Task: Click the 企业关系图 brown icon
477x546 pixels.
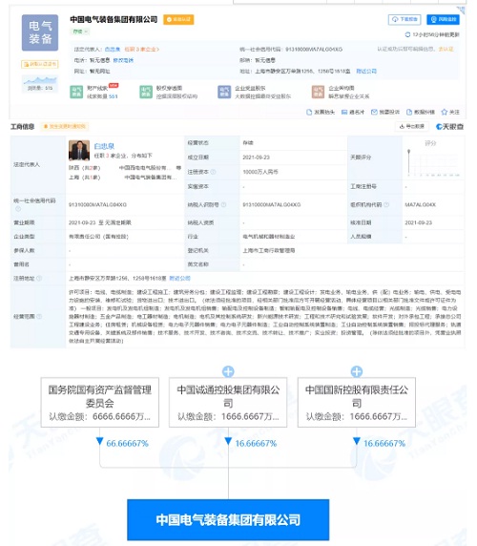Action: [x=318, y=92]
